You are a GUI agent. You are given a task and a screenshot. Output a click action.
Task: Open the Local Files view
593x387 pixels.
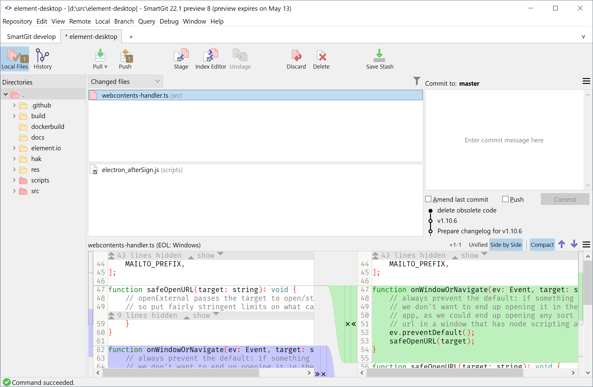click(15, 59)
